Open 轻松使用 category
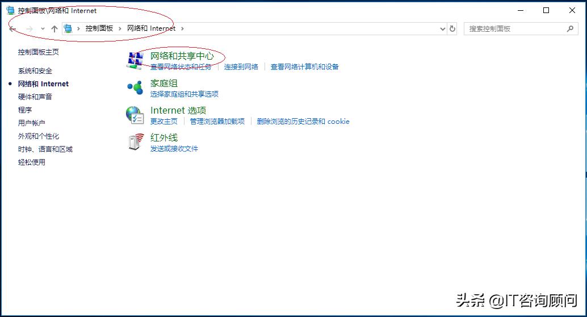The height and width of the screenshot is (317, 587). tap(32, 162)
